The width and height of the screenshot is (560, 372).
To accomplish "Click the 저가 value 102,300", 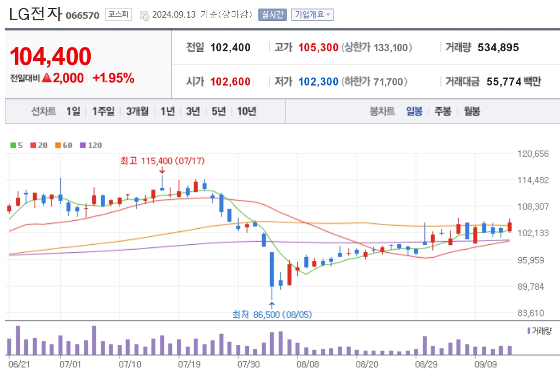I will point(318,82).
